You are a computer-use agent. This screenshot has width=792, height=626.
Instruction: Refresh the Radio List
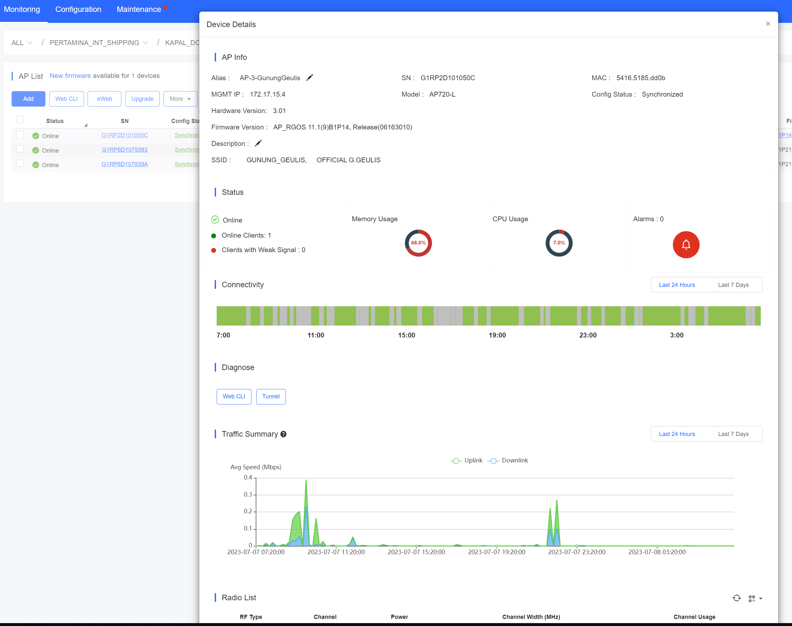(x=736, y=598)
